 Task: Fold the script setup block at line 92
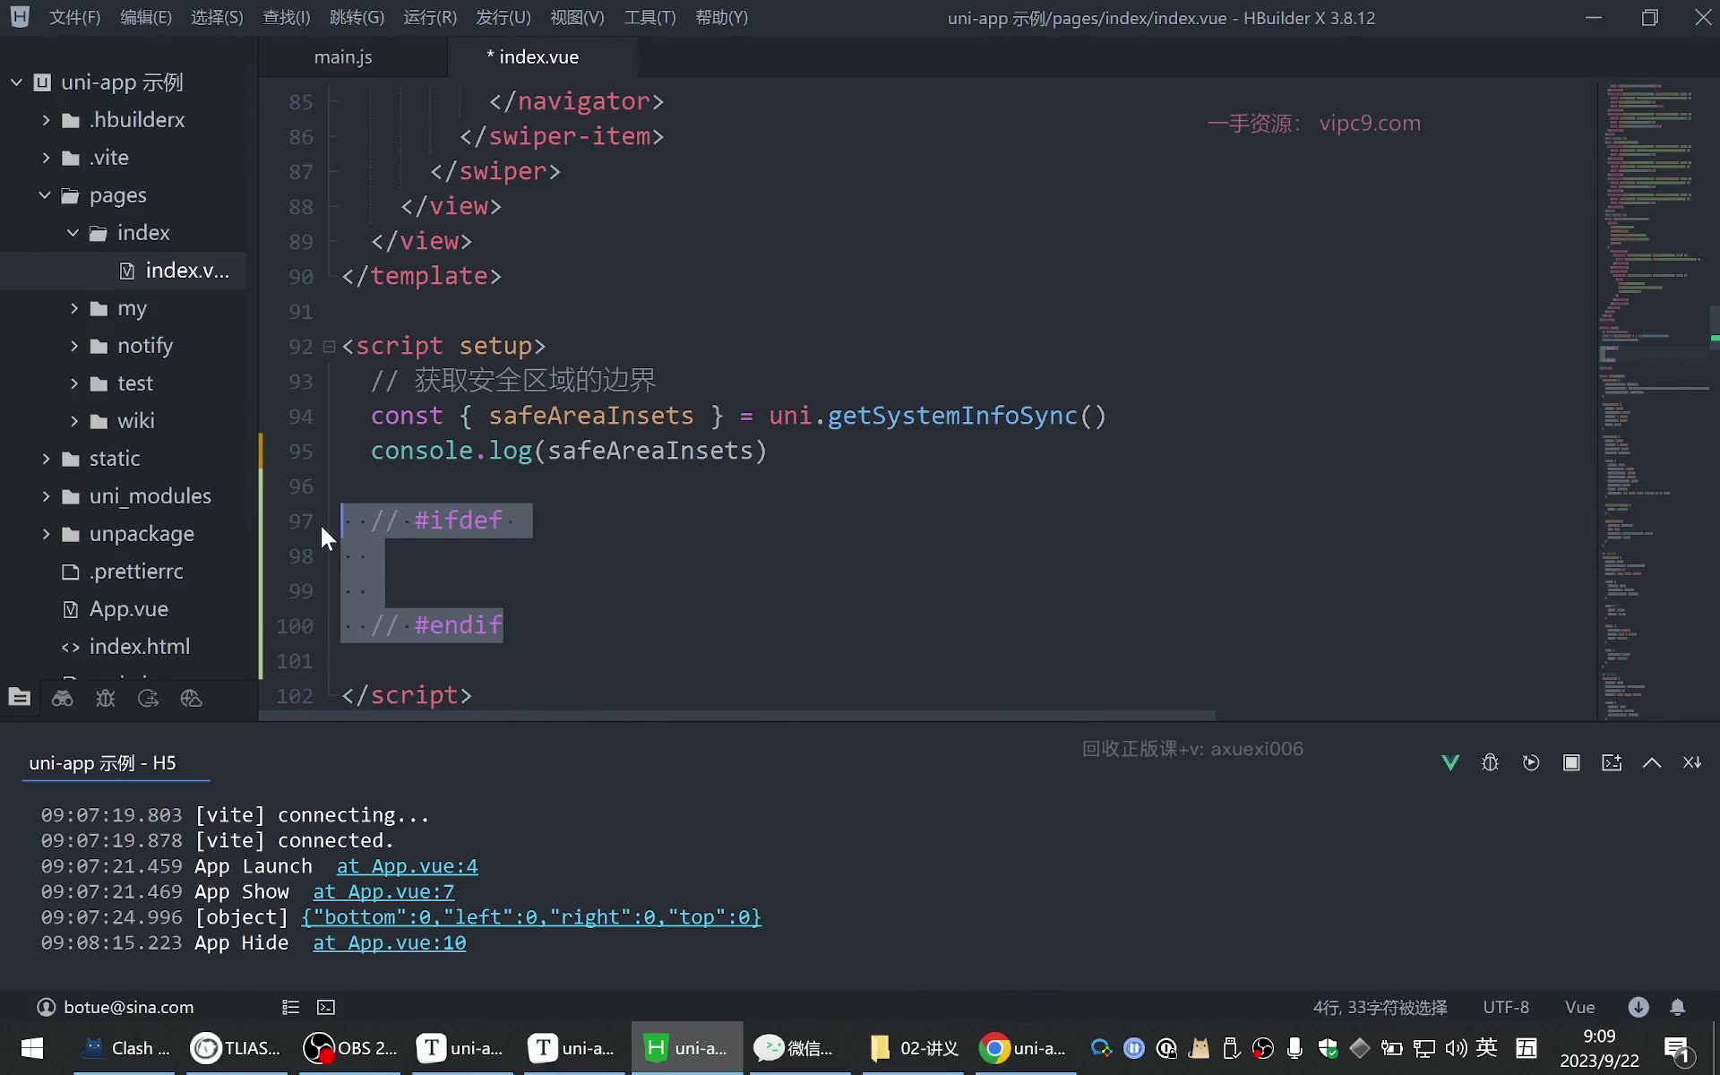(329, 346)
